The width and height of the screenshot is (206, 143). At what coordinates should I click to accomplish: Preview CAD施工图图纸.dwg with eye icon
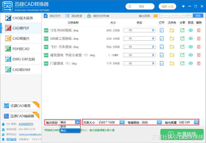click(191, 39)
